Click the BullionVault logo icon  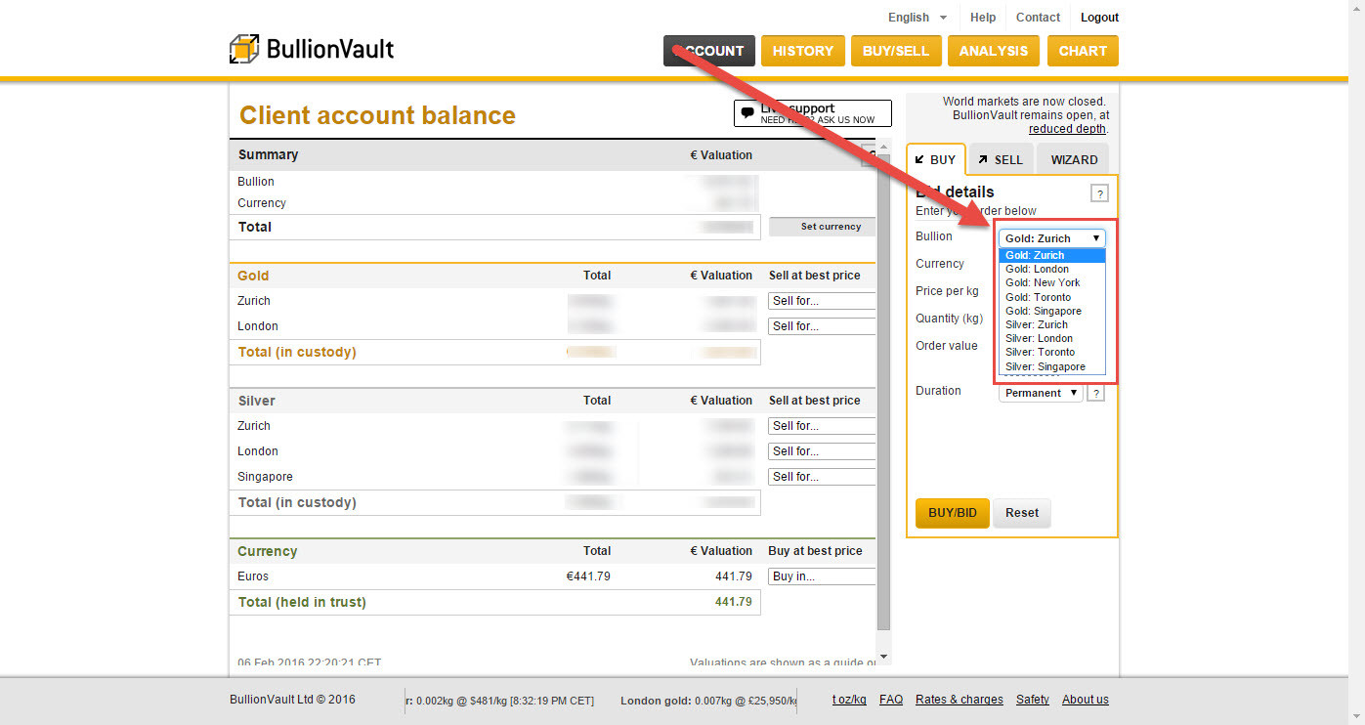point(244,49)
